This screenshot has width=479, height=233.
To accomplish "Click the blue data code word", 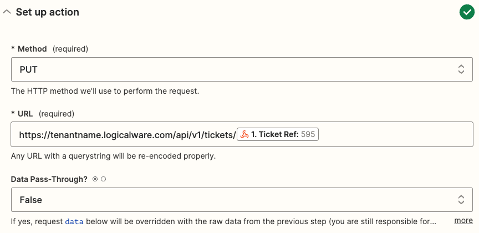I will (75, 221).
